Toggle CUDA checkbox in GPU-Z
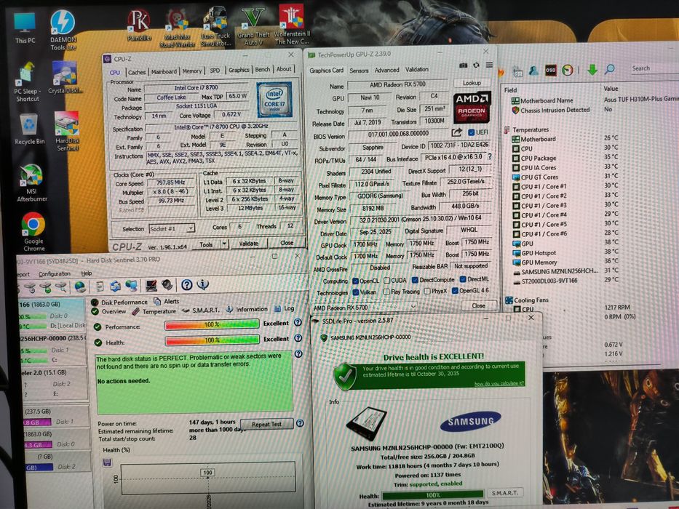 pos(386,281)
